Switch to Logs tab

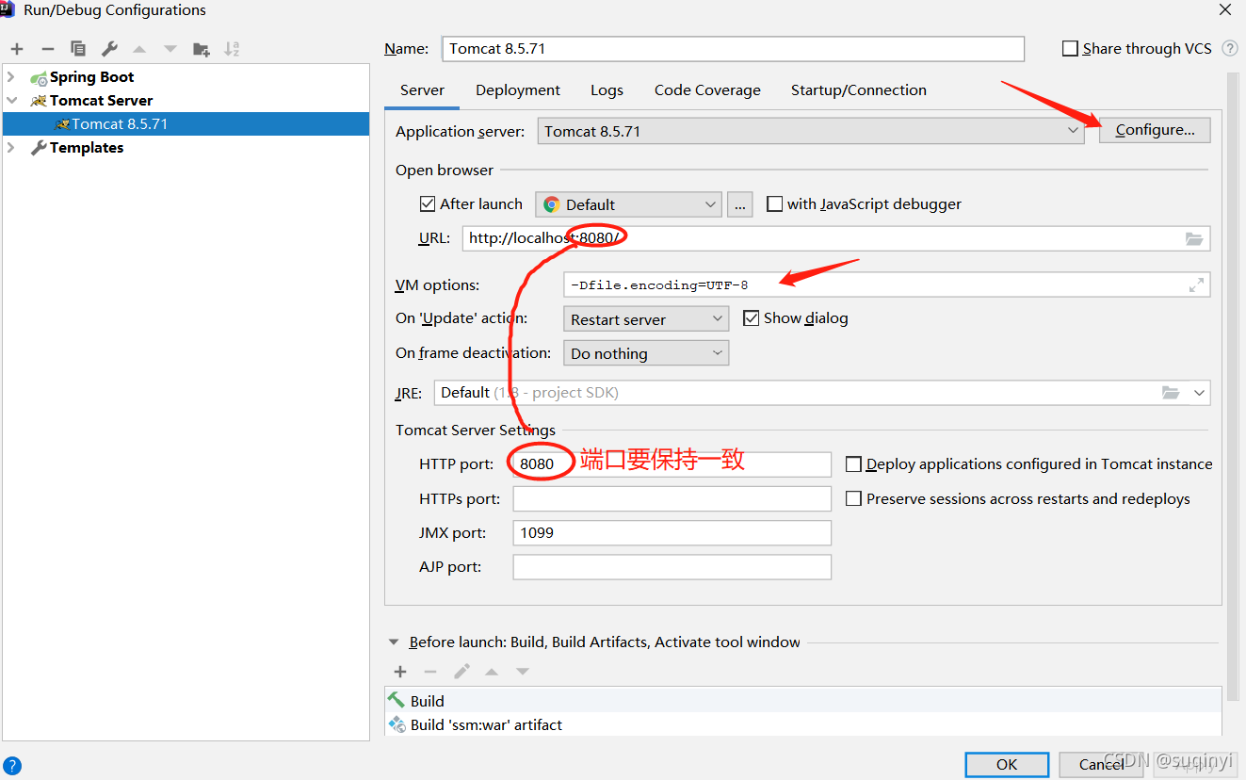607,90
